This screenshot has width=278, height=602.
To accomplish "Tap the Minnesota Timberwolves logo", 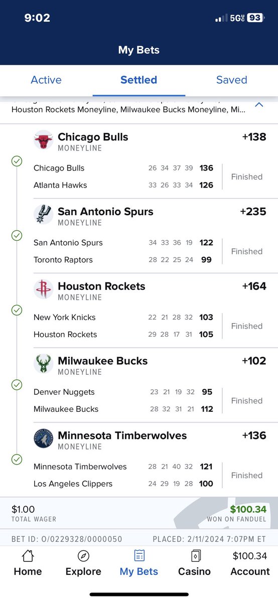I will point(43,439).
